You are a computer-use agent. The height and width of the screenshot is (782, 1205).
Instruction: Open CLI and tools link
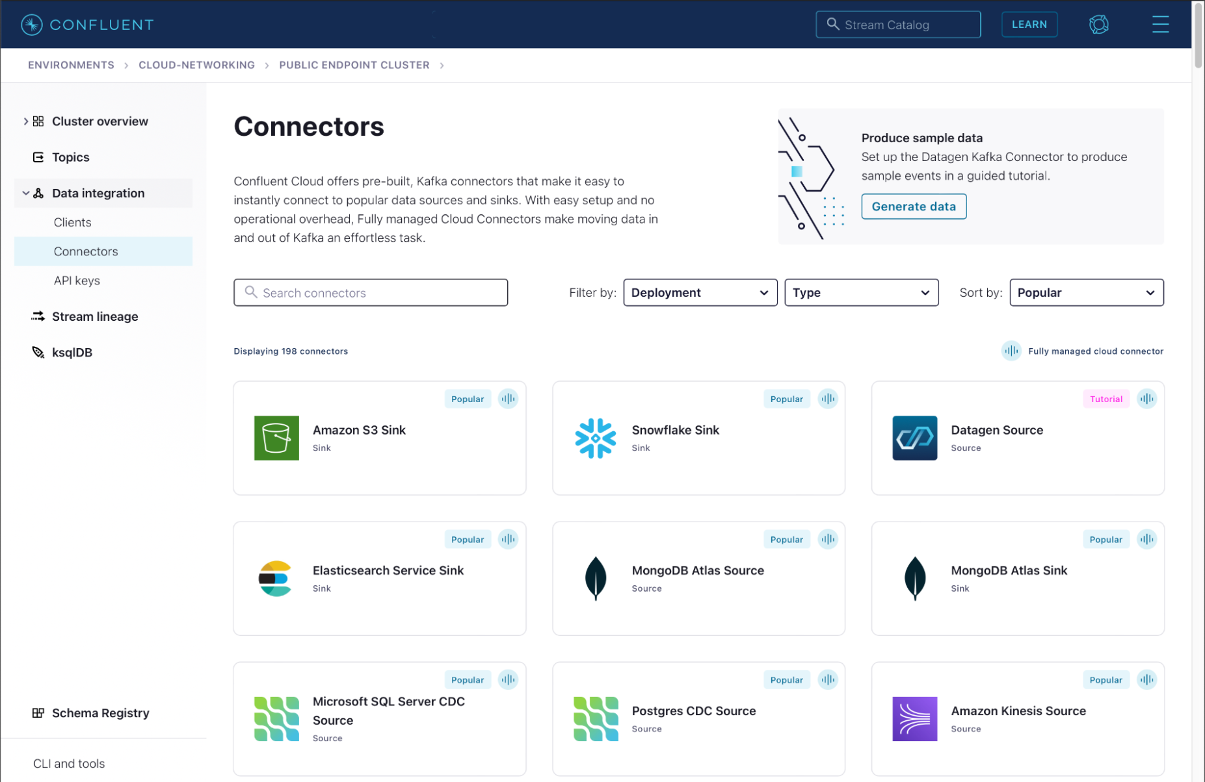(x=69, y=763)
